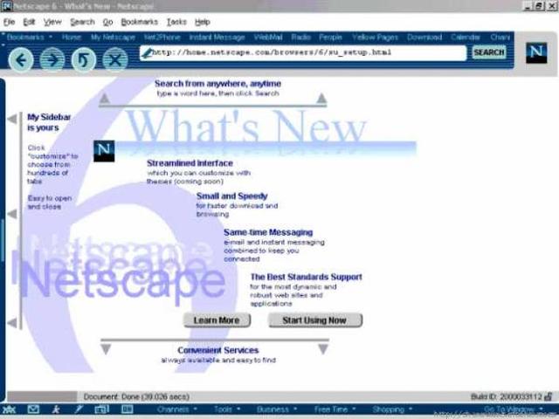Click The Best Standards Support heading

(307, 277)
